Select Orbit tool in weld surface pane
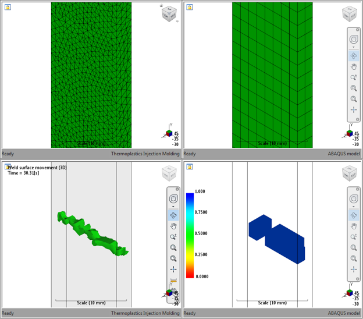363x319 pixels. (x=173, y=215)
